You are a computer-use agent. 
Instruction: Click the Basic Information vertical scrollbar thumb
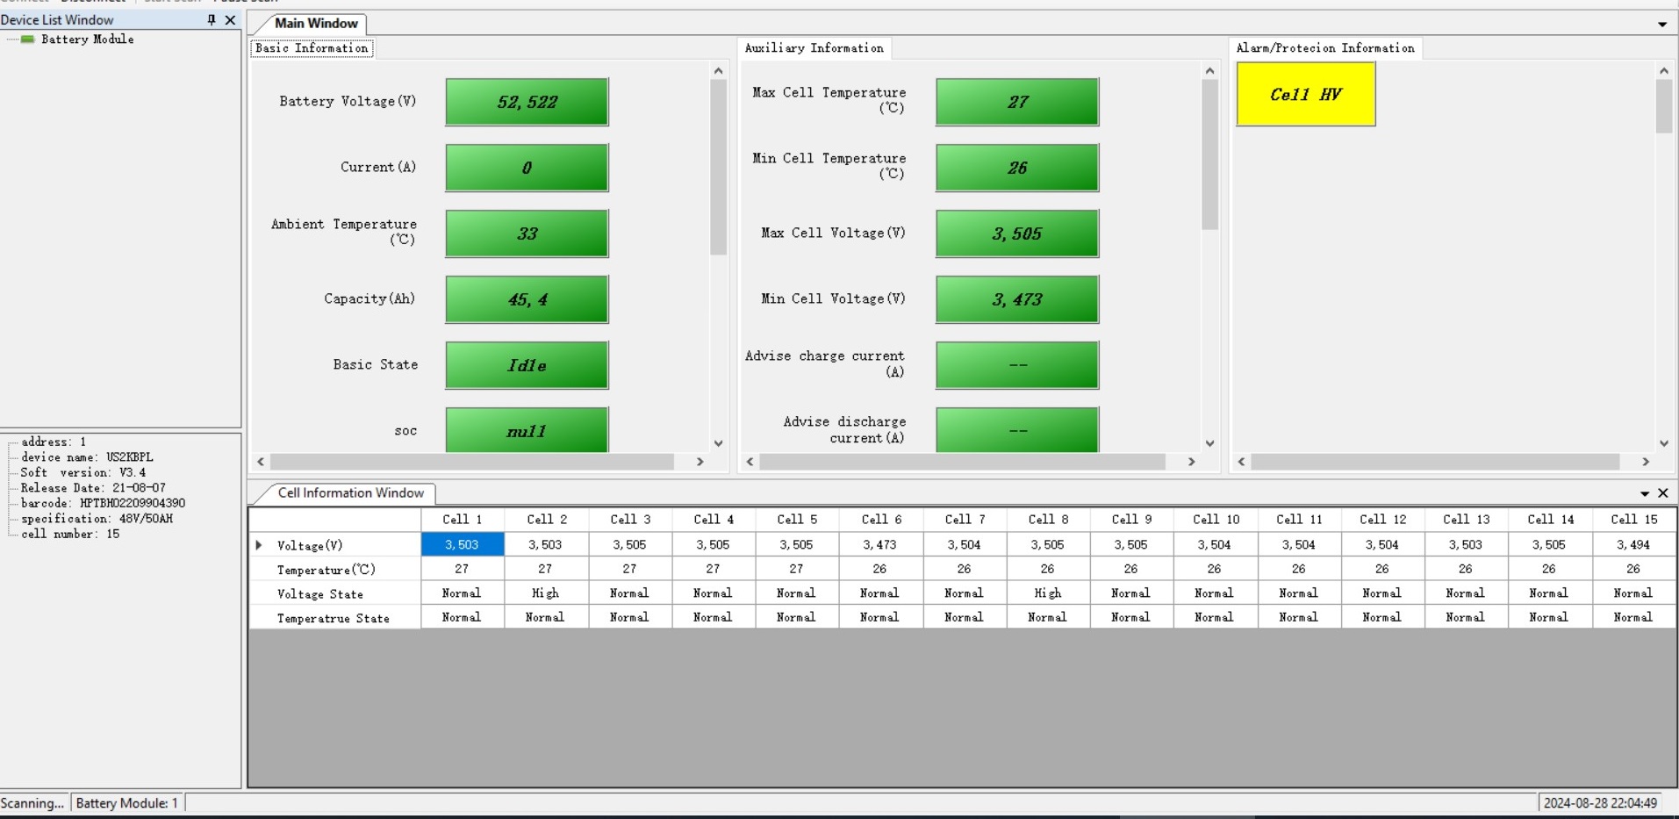718,167
